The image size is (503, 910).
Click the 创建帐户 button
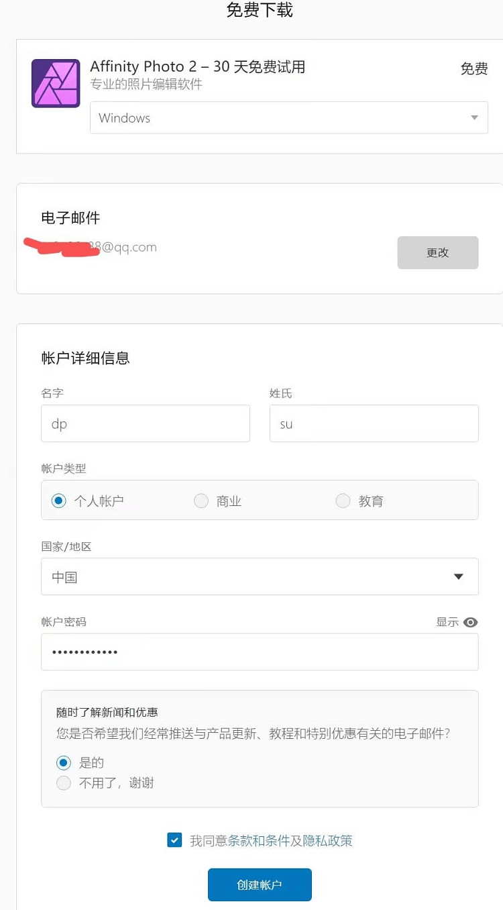pos(260,884)
